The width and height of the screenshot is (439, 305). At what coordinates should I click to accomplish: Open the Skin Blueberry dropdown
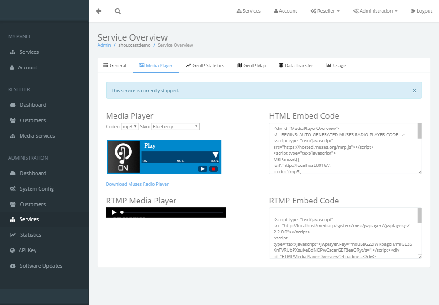[x=175, y=127]
